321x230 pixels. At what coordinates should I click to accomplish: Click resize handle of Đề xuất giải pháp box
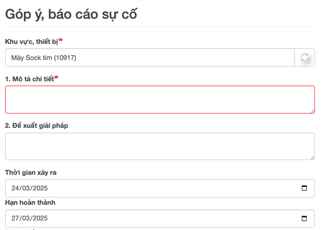coord(312,157)
